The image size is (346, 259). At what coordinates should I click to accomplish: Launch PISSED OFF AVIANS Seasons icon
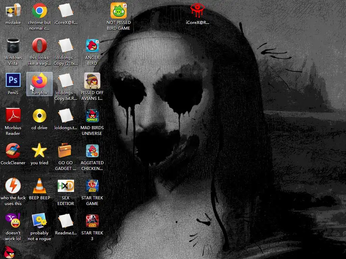pos(92,81)
